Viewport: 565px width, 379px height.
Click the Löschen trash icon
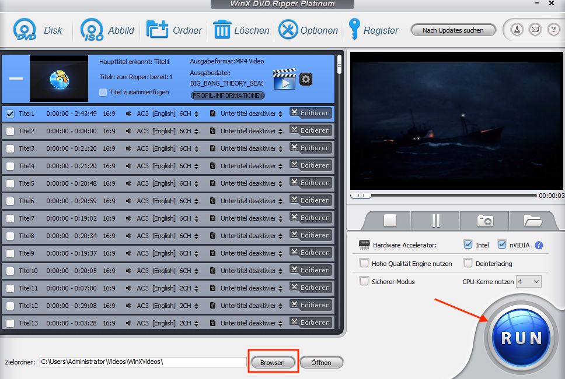tap(222, 30)
